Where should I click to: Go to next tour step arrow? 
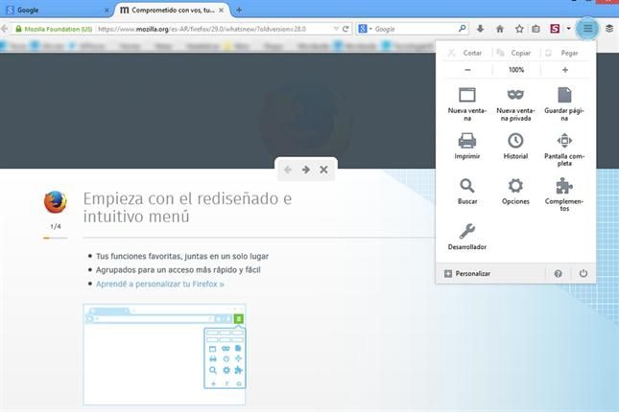point(305,170)
